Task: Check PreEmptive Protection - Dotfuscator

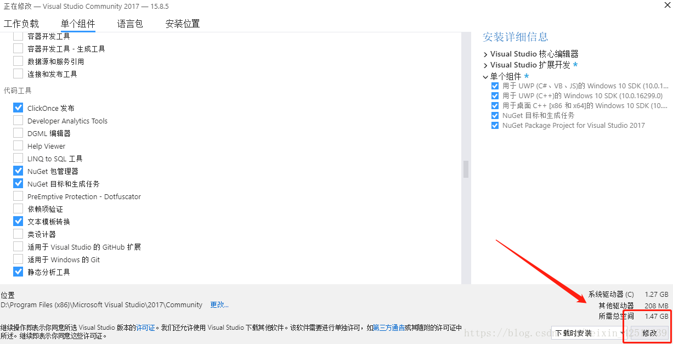Action: pyautogui.click(x=18, y=196)
